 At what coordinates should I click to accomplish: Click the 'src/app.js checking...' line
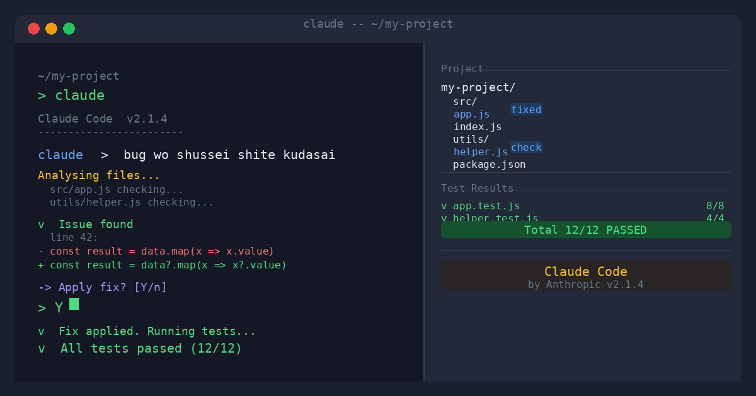(x=117, y=190)
